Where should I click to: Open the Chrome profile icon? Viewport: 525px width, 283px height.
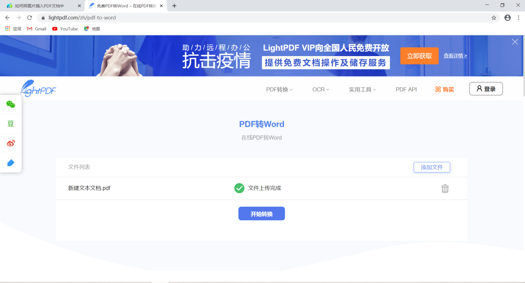pos(508,18)
